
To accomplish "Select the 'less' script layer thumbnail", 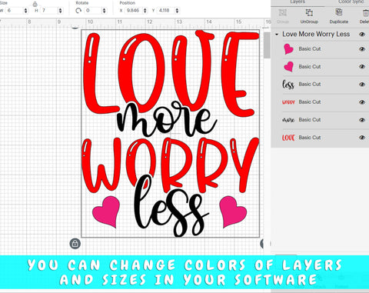I will pyautogui.click(x=288, y=85).
